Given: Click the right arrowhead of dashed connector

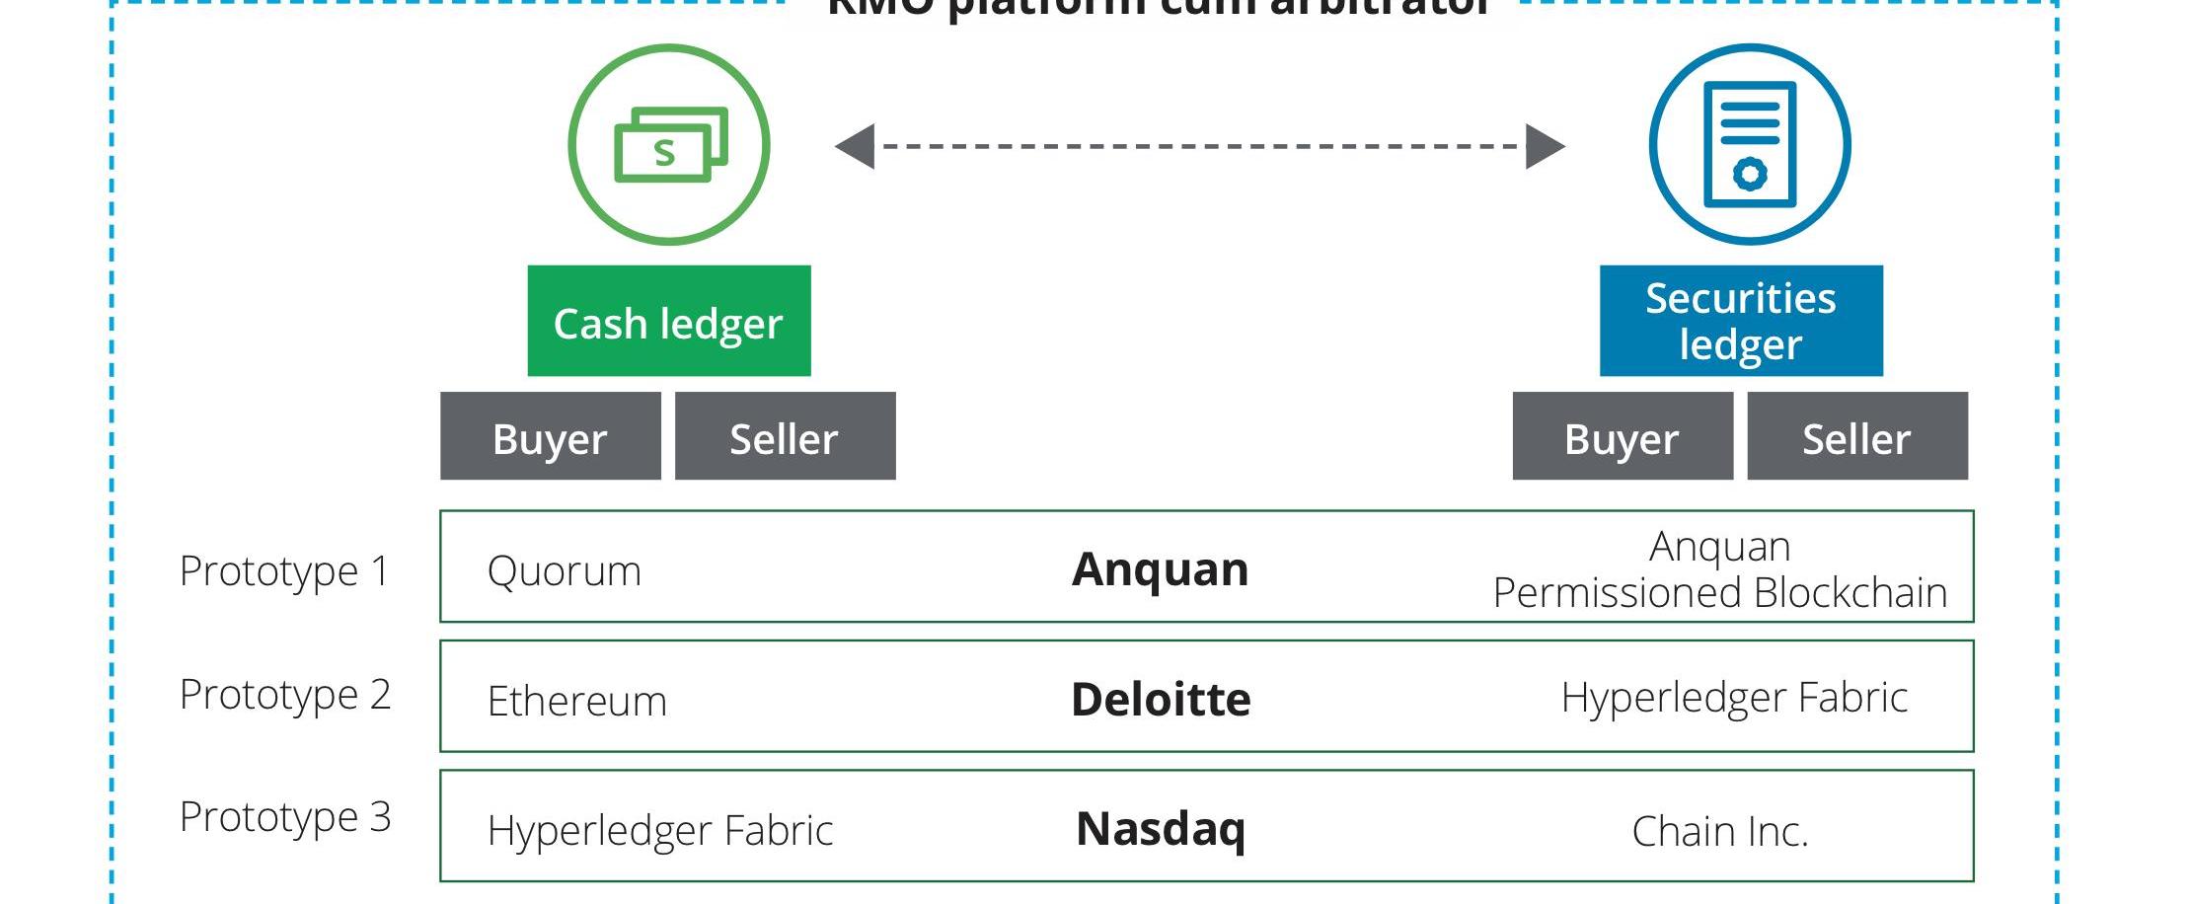Looking at the screenshot, I should click(x=1545, y=146).
